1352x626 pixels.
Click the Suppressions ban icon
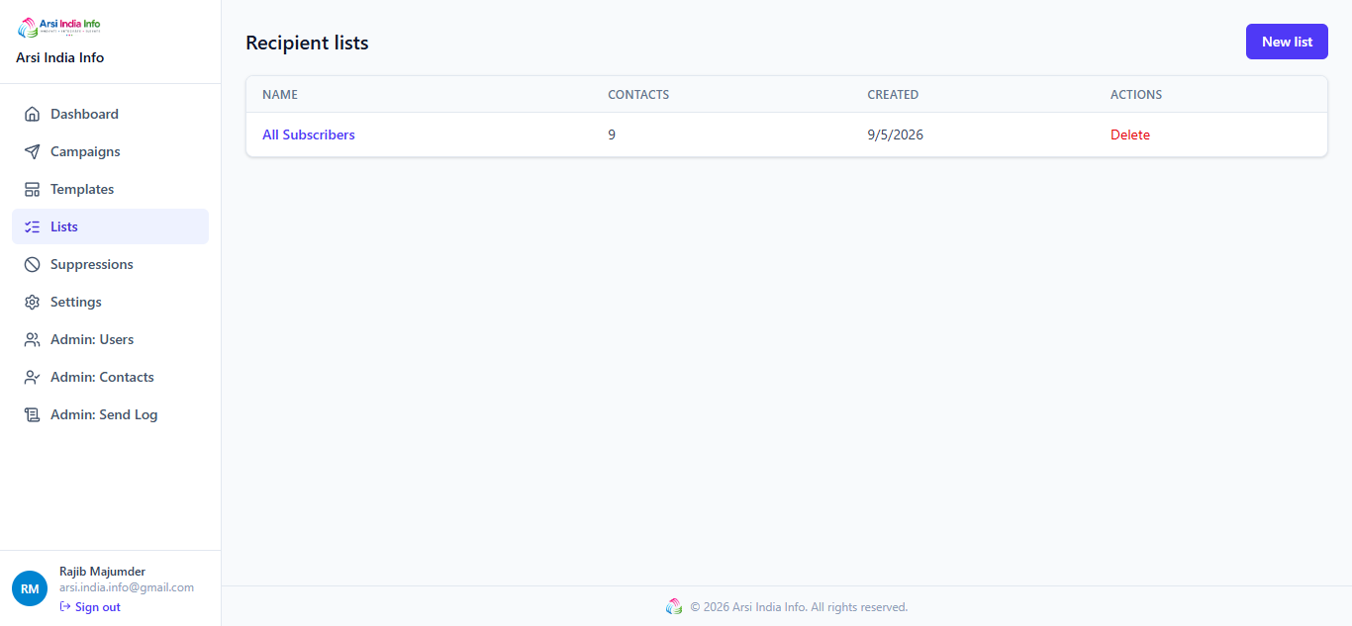(32, 264)
